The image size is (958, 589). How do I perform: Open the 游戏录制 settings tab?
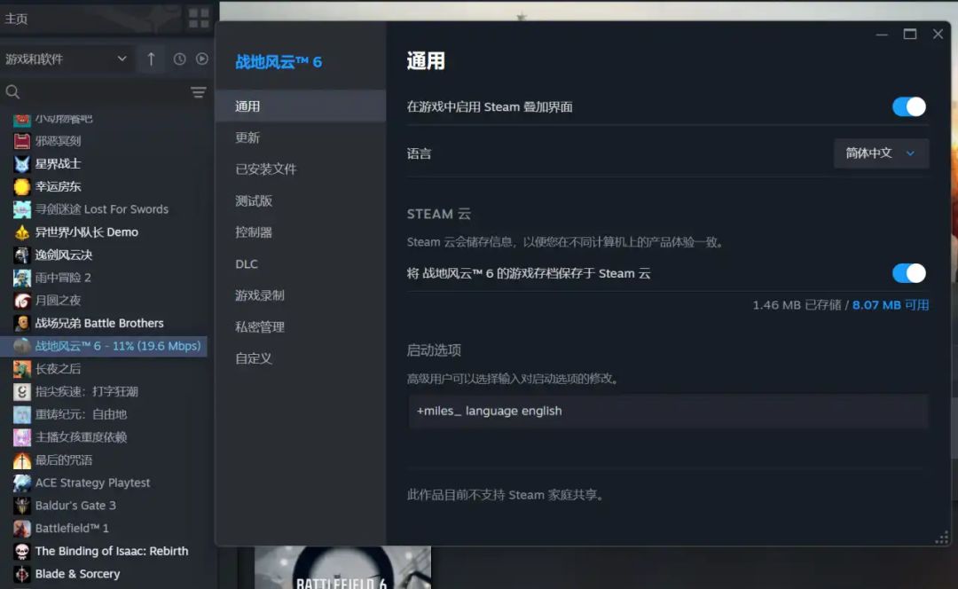pos(301,295)
